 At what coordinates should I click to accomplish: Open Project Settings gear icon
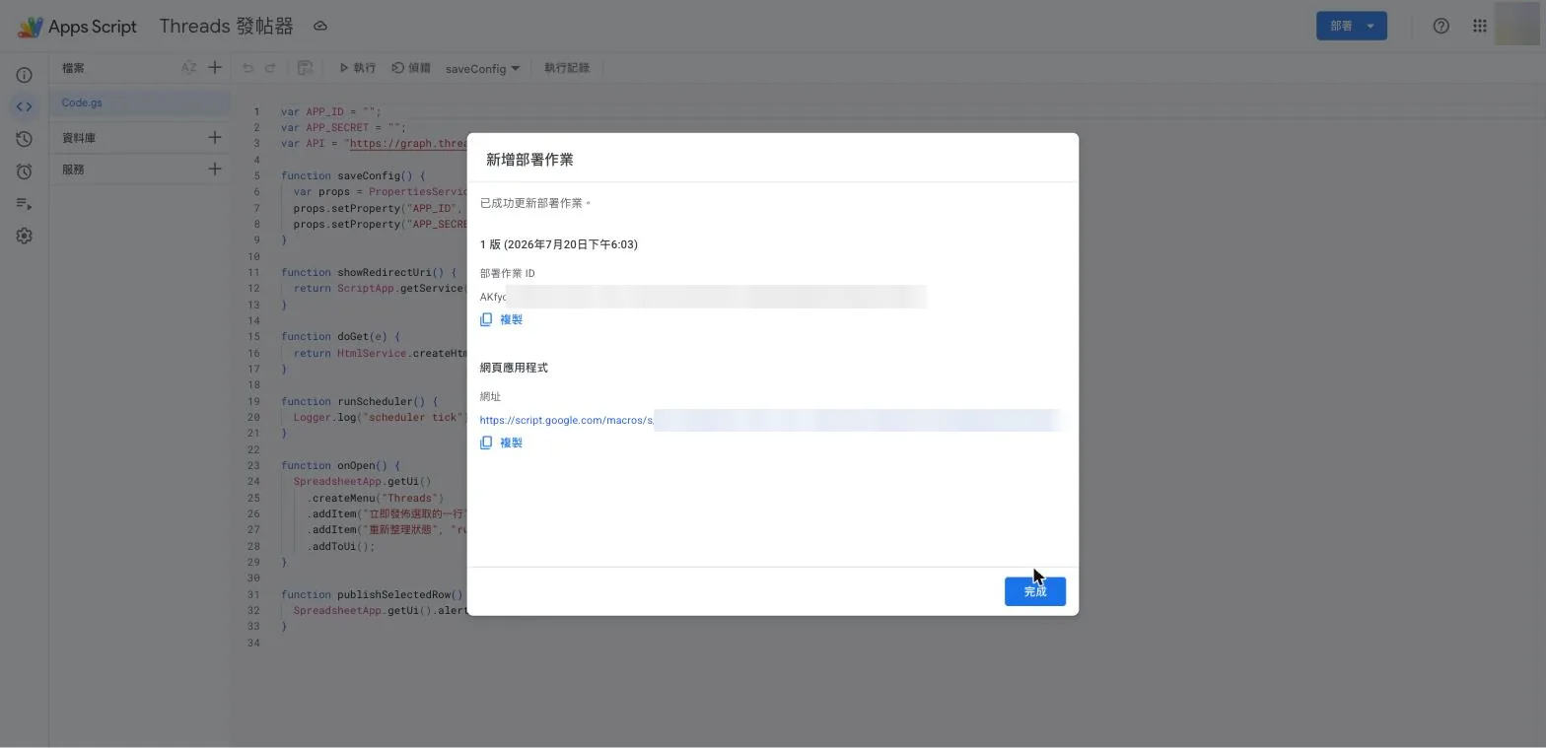tap(24, 236)
